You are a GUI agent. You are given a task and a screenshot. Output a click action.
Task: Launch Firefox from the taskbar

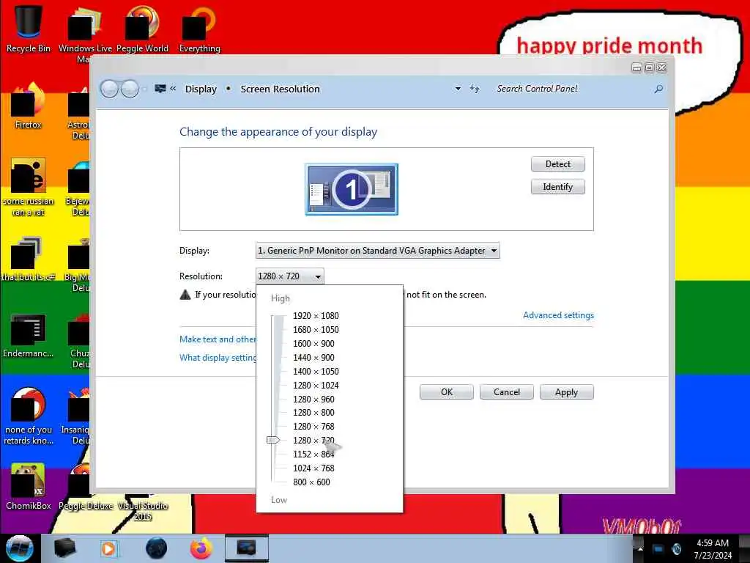coord(201,548)
